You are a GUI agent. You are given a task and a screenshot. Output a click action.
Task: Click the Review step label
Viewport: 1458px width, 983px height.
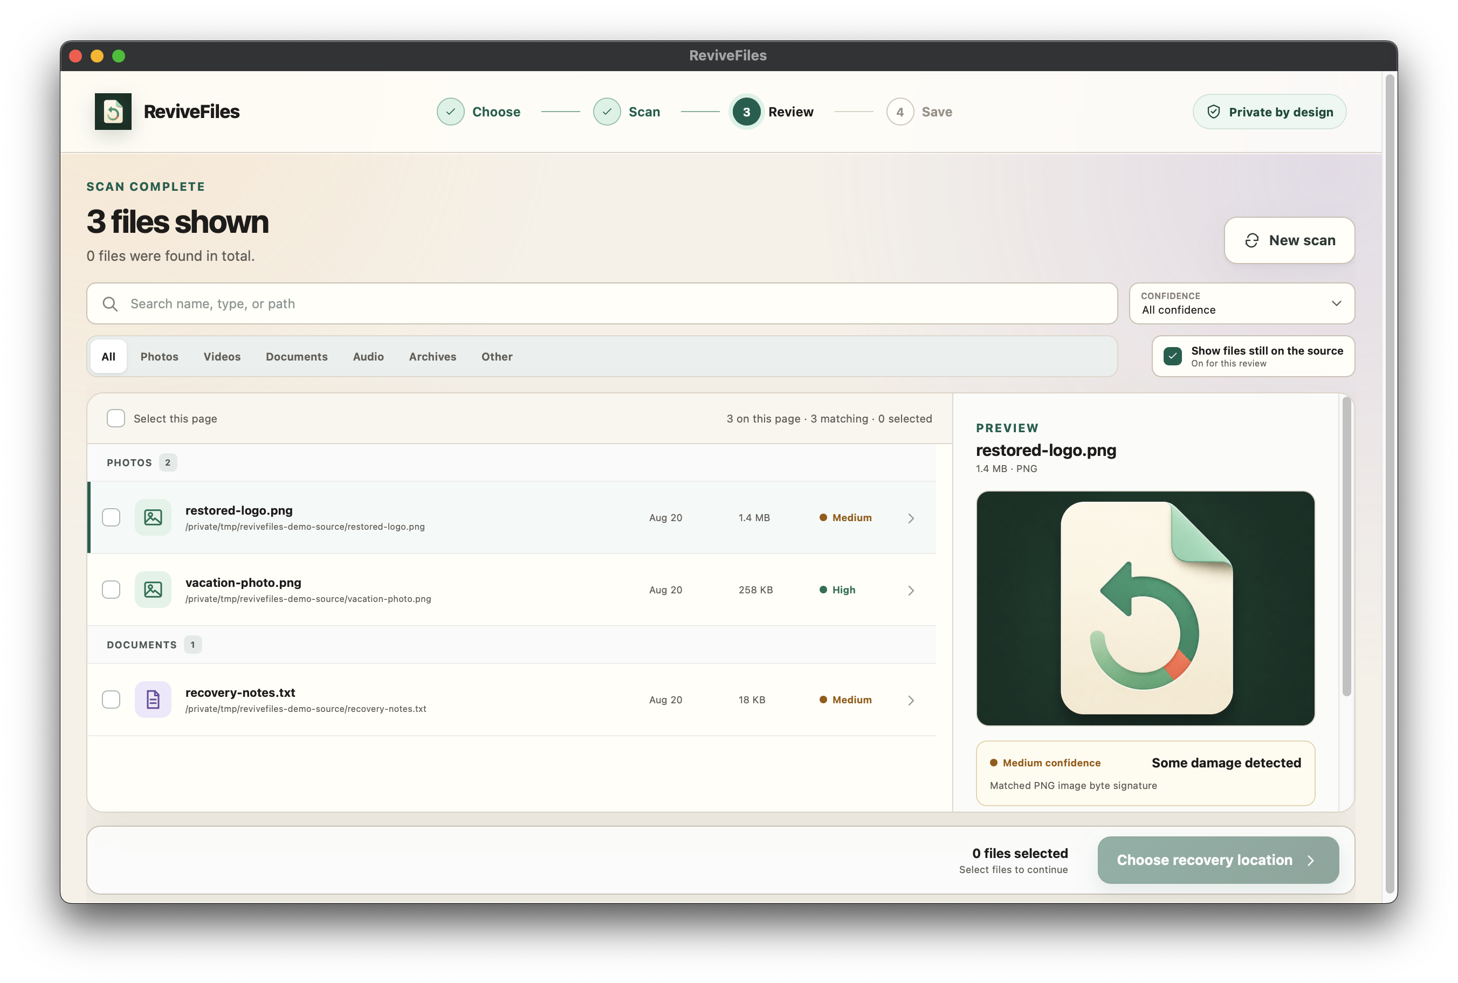tap(791, 112)
